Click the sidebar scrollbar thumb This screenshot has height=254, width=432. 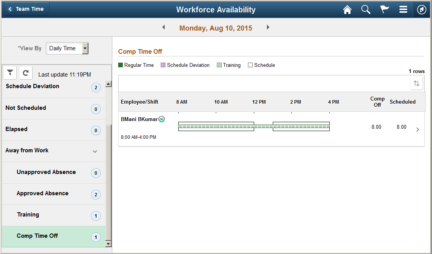(108, 182)
